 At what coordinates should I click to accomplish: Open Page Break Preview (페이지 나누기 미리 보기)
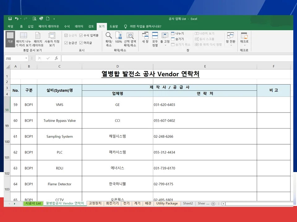click(x=23, y=39)
